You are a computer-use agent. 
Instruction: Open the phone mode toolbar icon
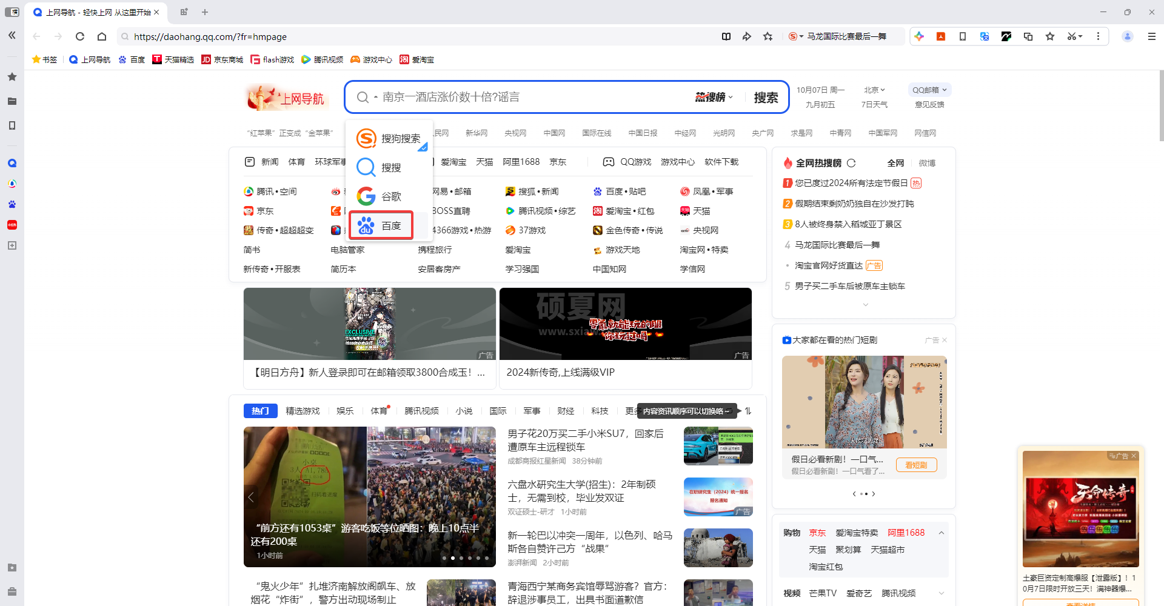[x=963, y=36]
